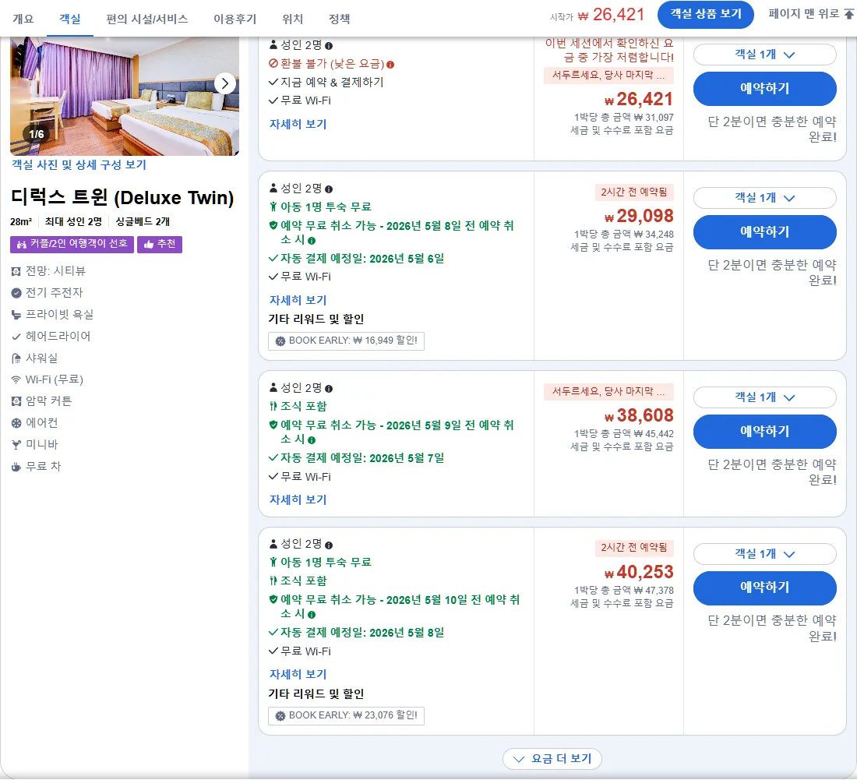857x780 pixels.
Task: Open the Deluxe Twin room photo
Action: (125, 96)
